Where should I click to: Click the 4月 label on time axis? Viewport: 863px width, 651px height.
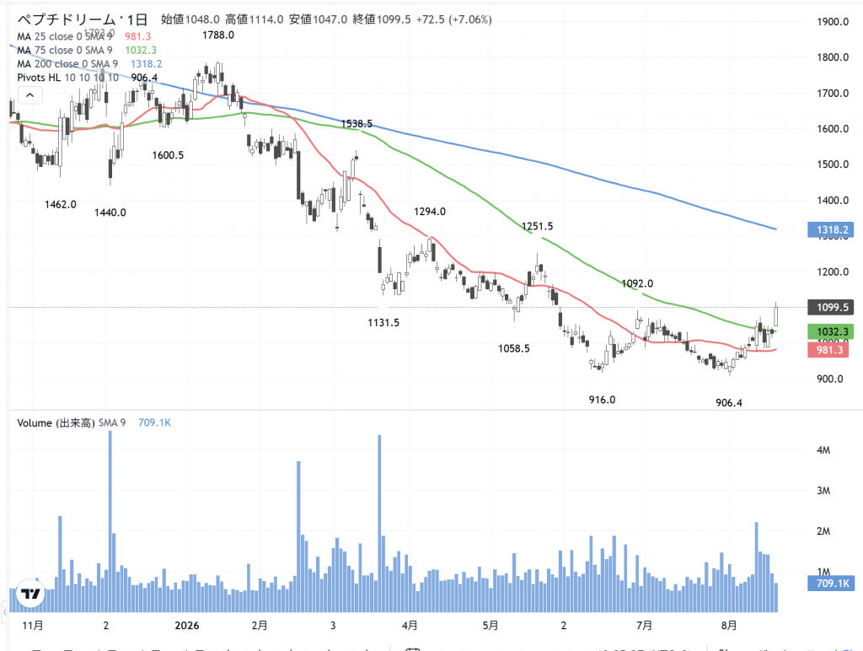(x=410, y=626)
